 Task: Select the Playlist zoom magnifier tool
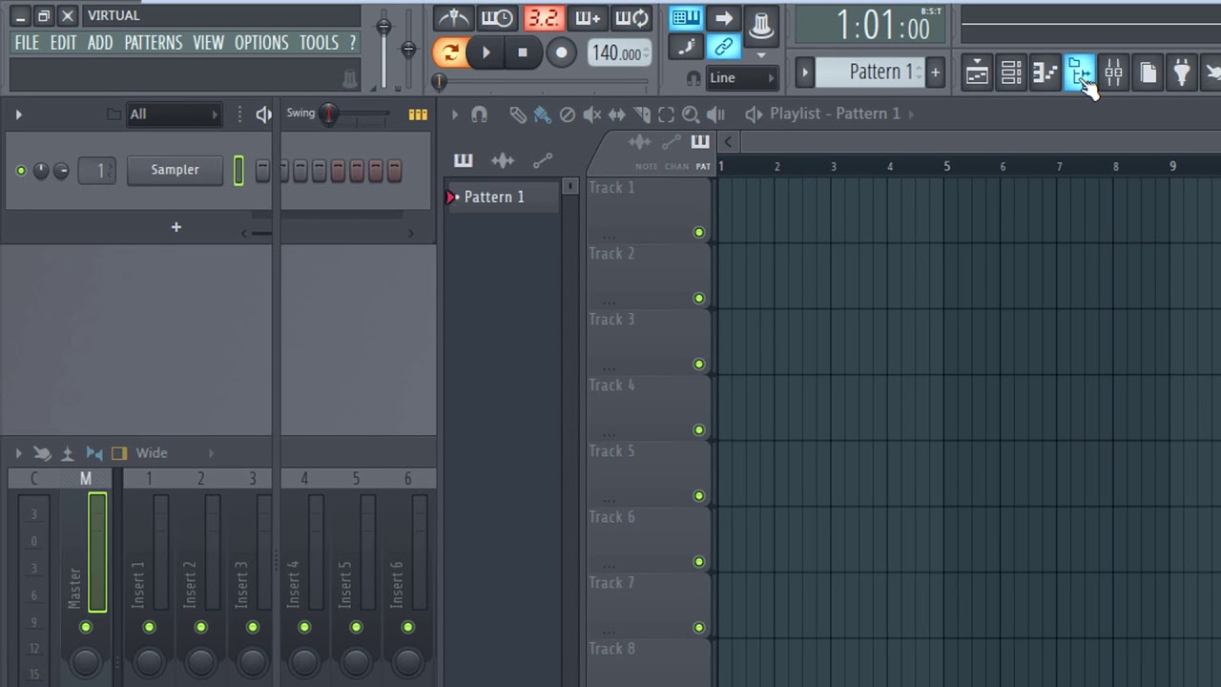691,114
